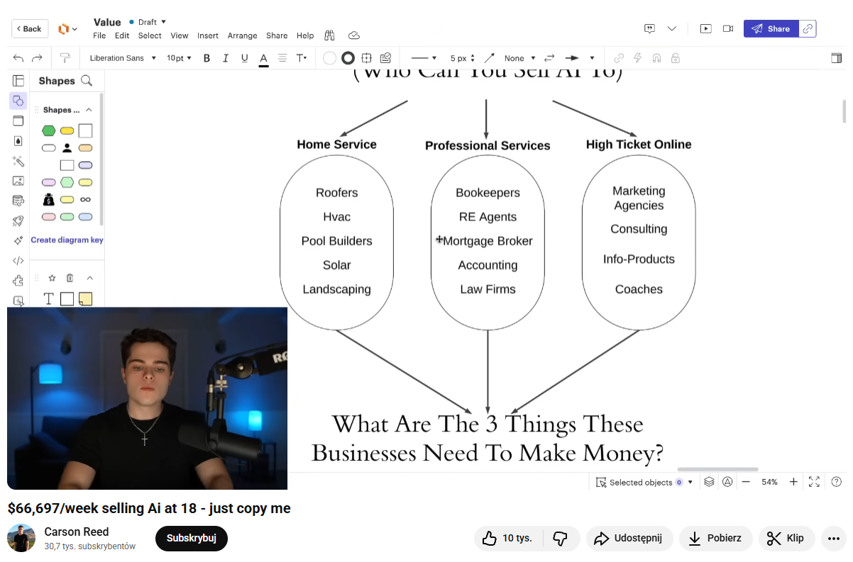Open the code brackets sidebar icon

click(x=18, y=260)
